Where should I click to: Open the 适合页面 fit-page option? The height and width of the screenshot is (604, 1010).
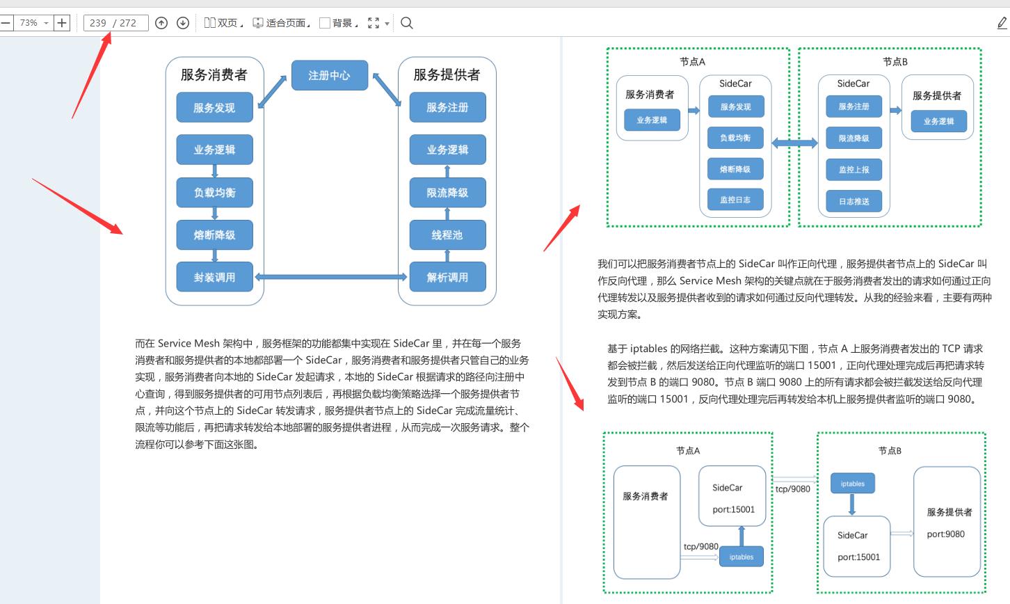click(x=281, y=23)
